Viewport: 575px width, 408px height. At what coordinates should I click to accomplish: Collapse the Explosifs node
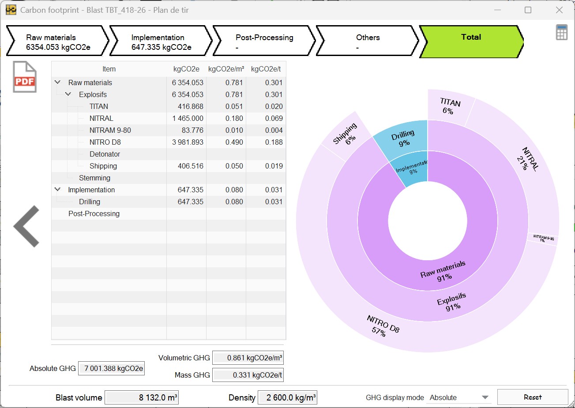pos(68,94)
